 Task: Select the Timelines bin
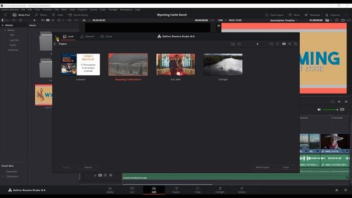click(x=13, y=50)
